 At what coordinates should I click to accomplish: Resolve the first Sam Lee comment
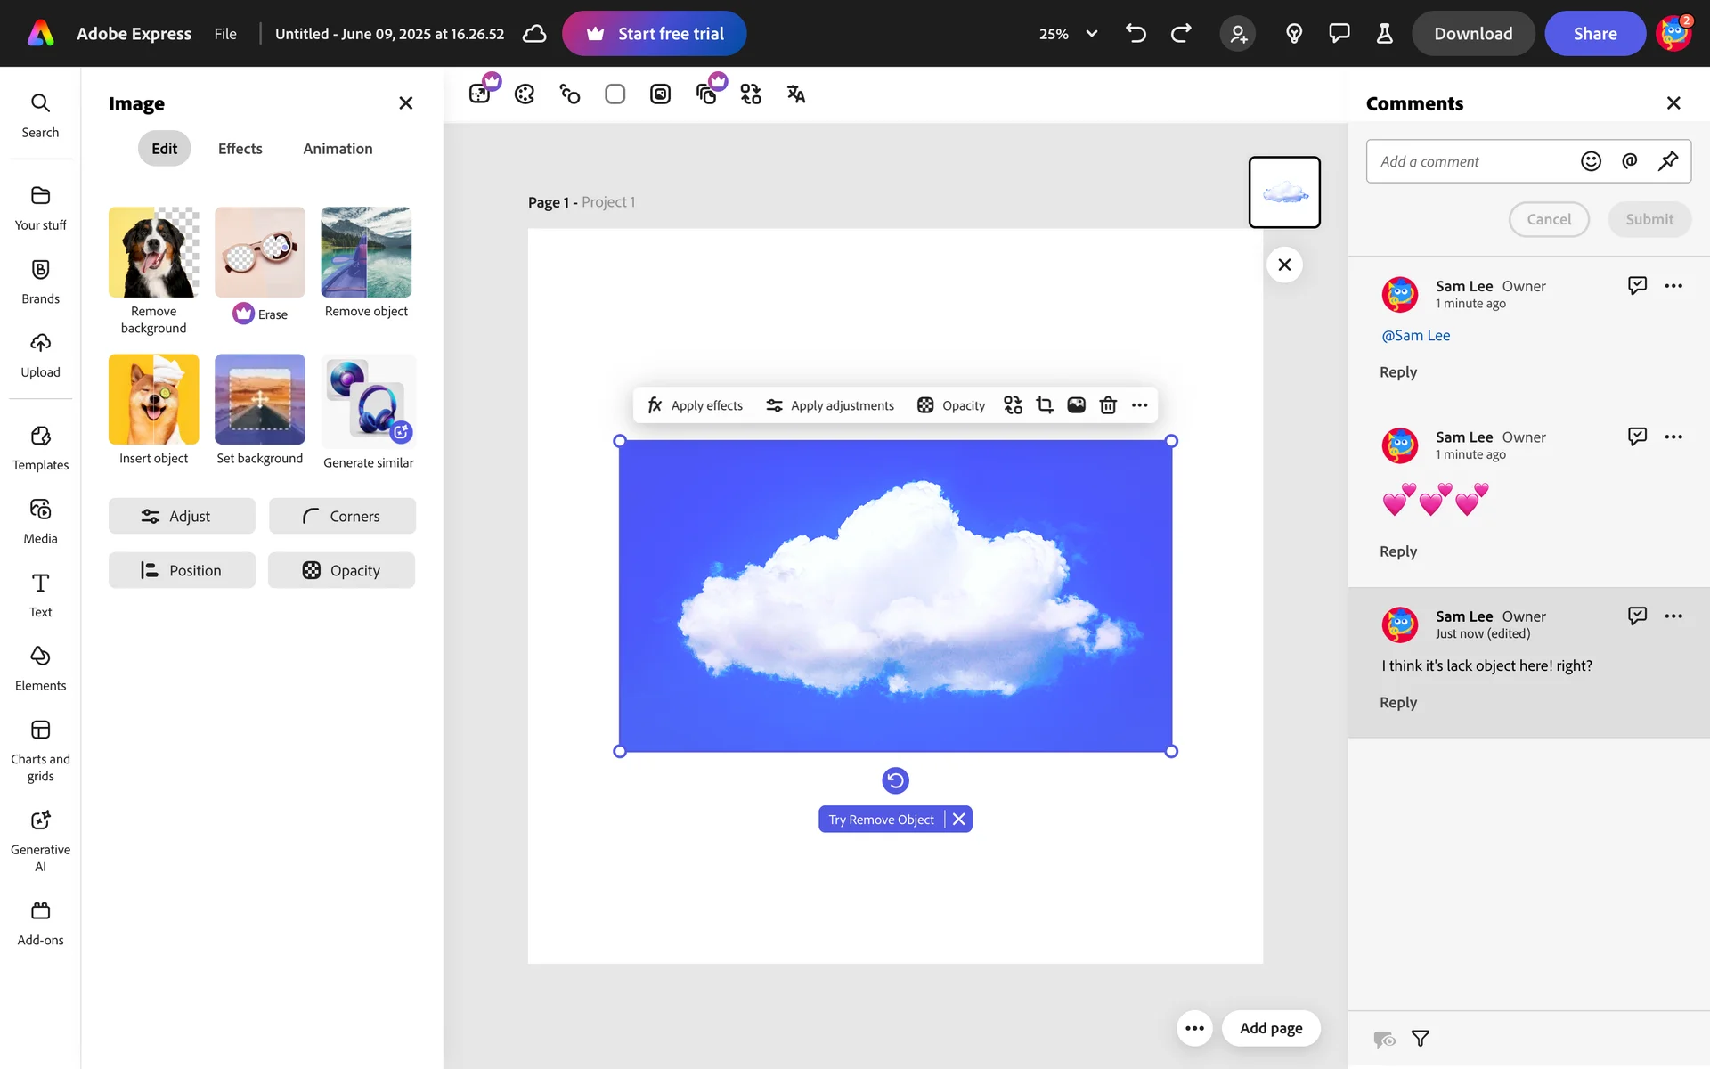pyautogui.click(x=1637, y=285)
